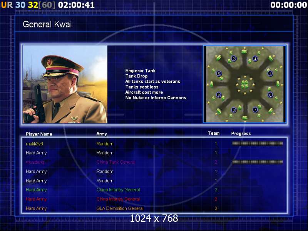Click the green "China Infantry General" entry

click(x=118, y=190)
